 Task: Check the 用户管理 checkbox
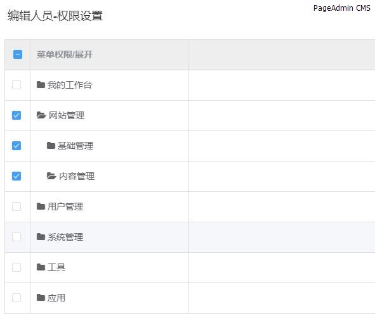16,206
